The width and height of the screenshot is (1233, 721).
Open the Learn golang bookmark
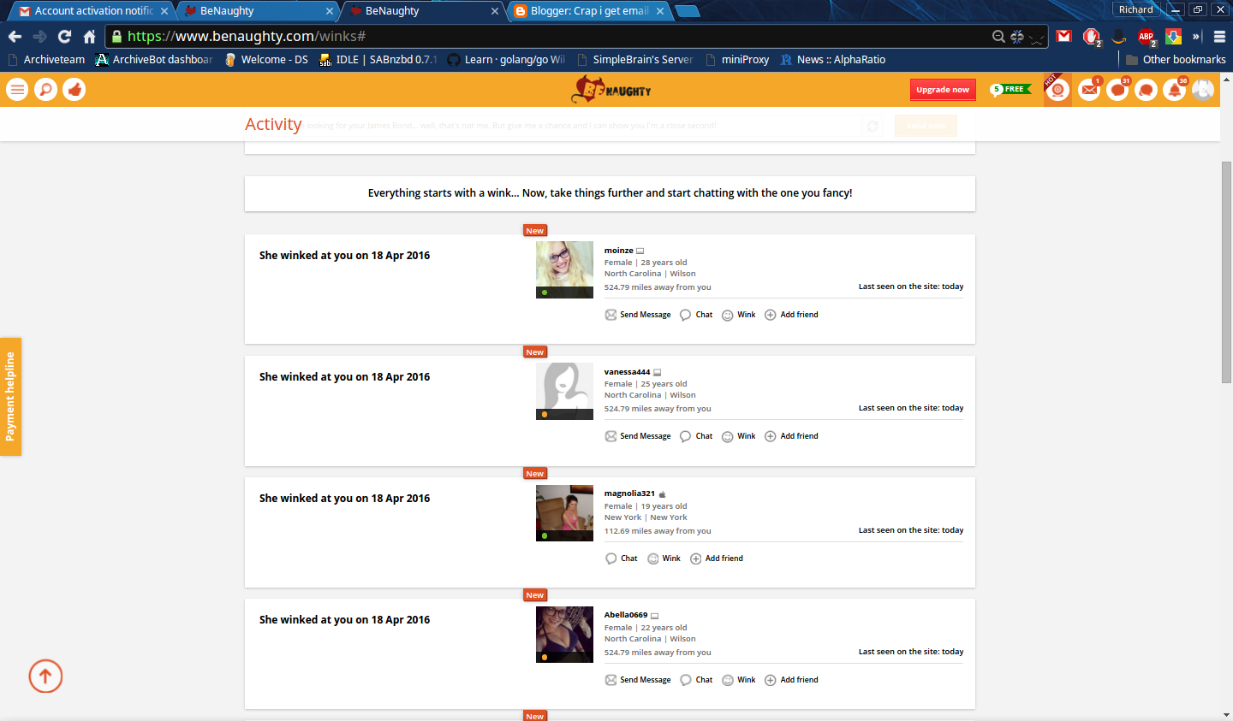506,59
